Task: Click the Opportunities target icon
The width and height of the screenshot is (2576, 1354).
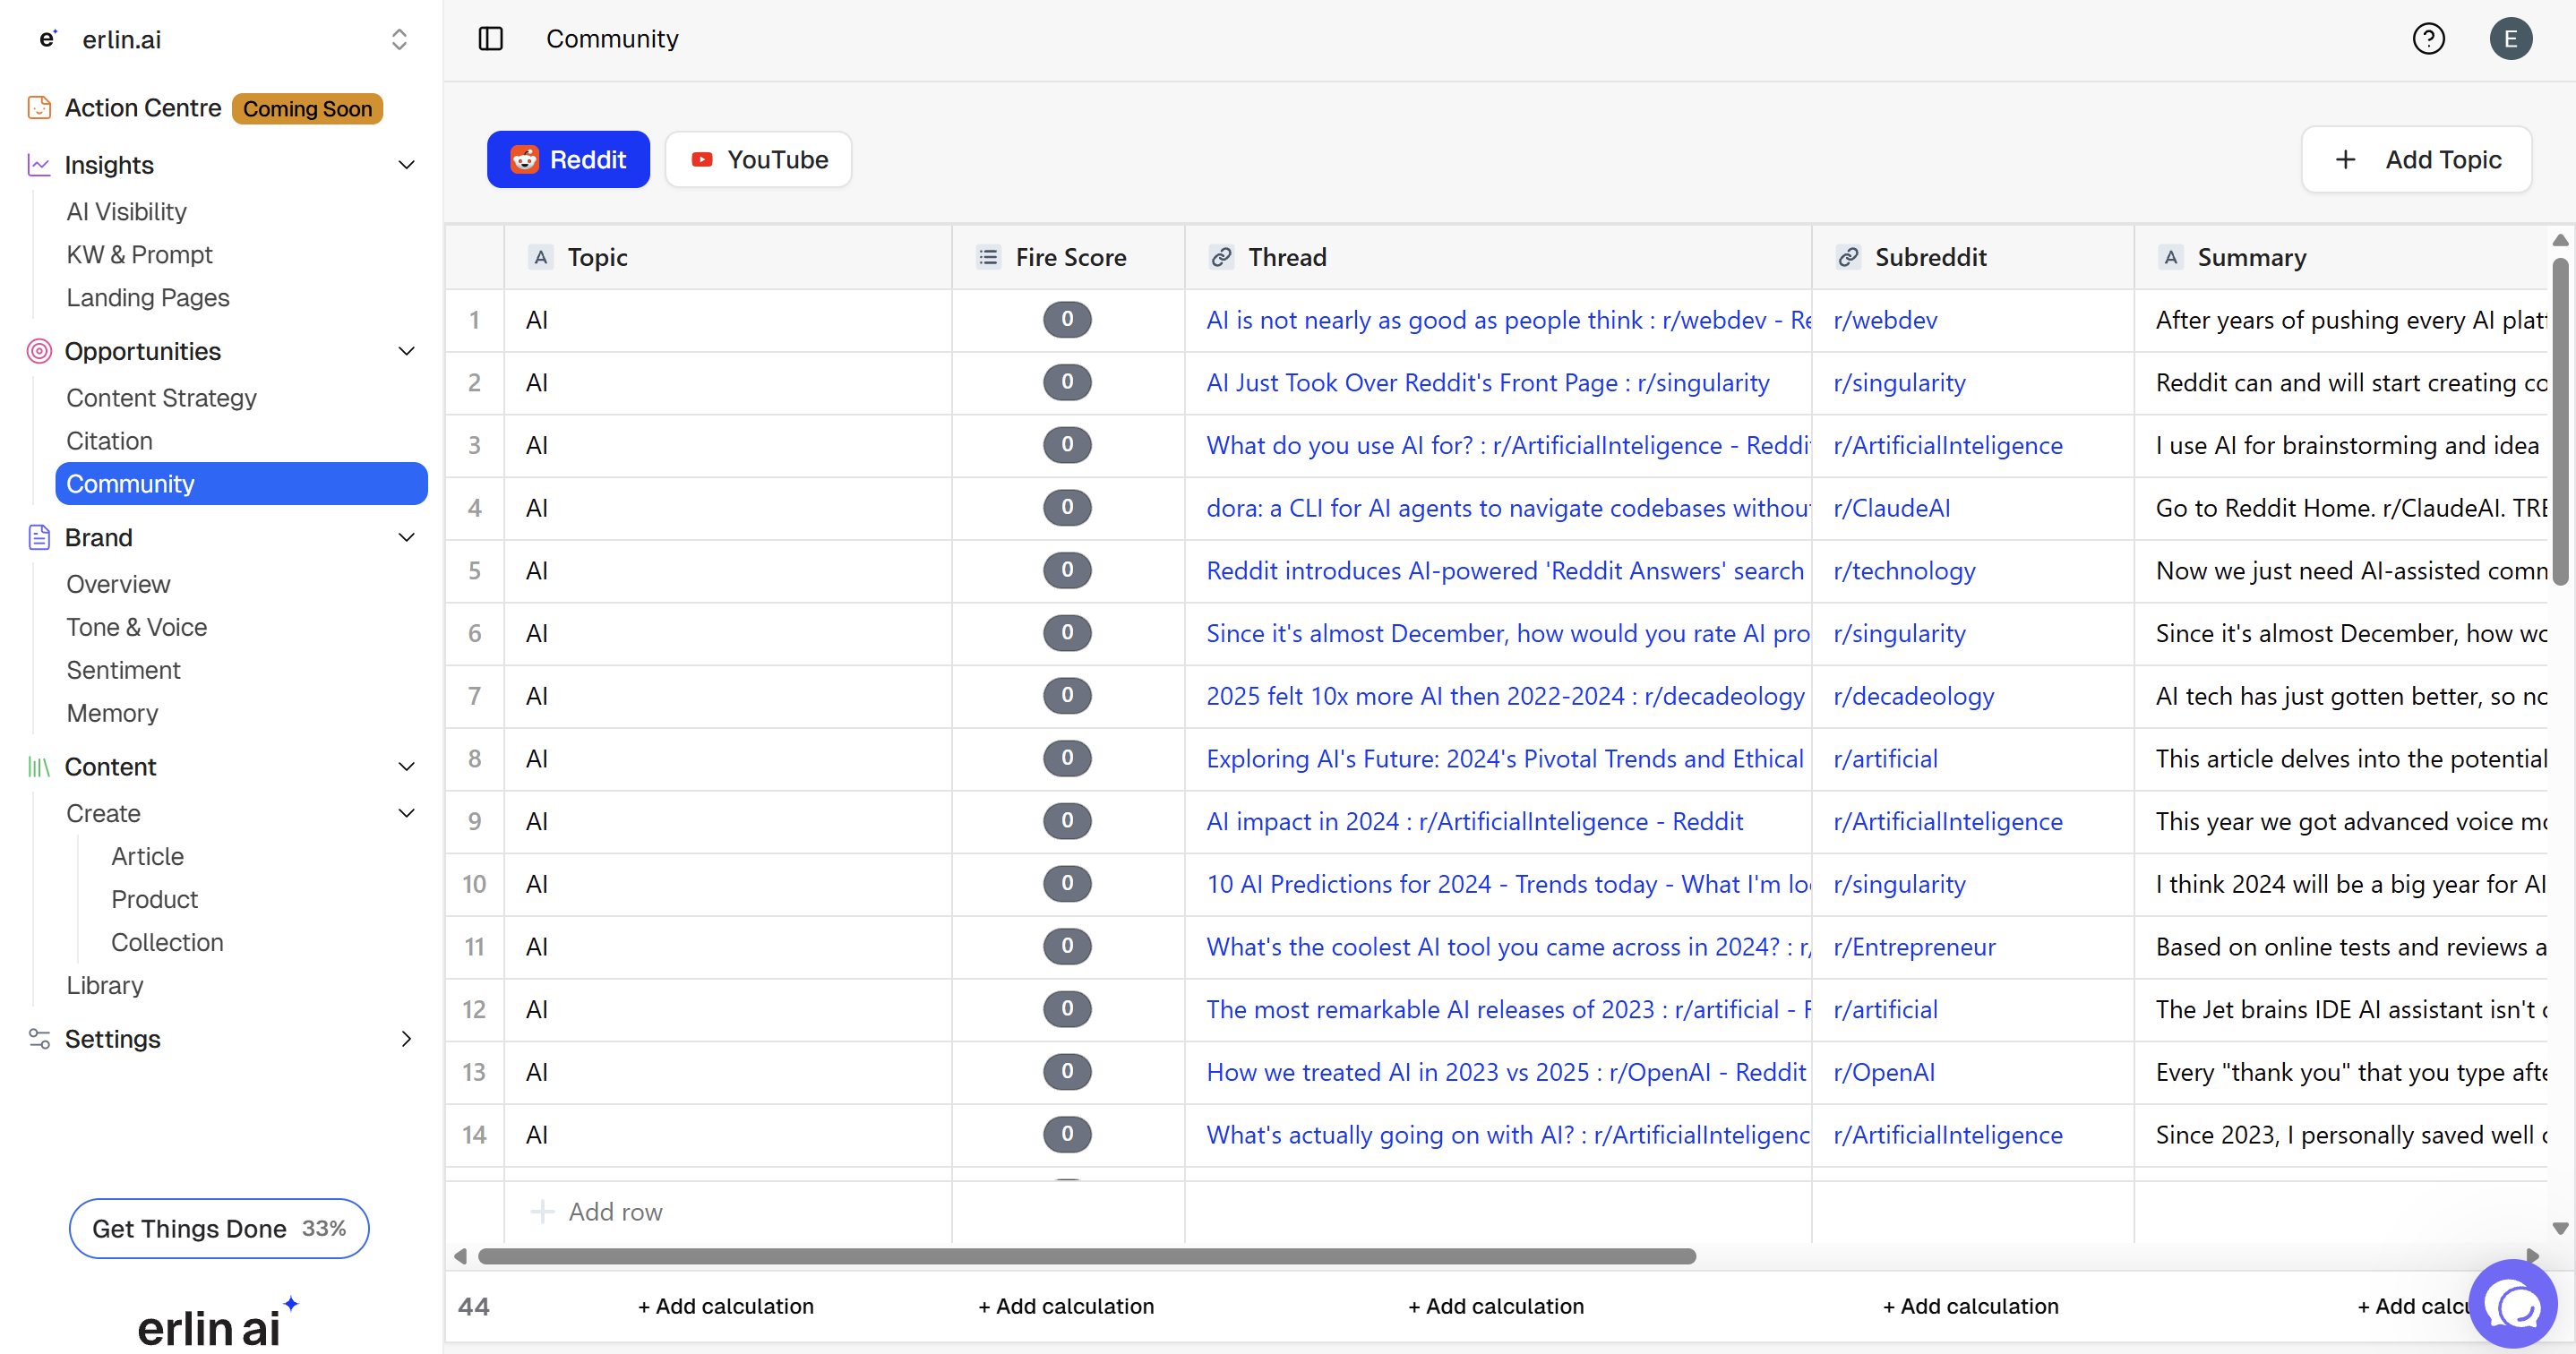Action: coord(39,351)
